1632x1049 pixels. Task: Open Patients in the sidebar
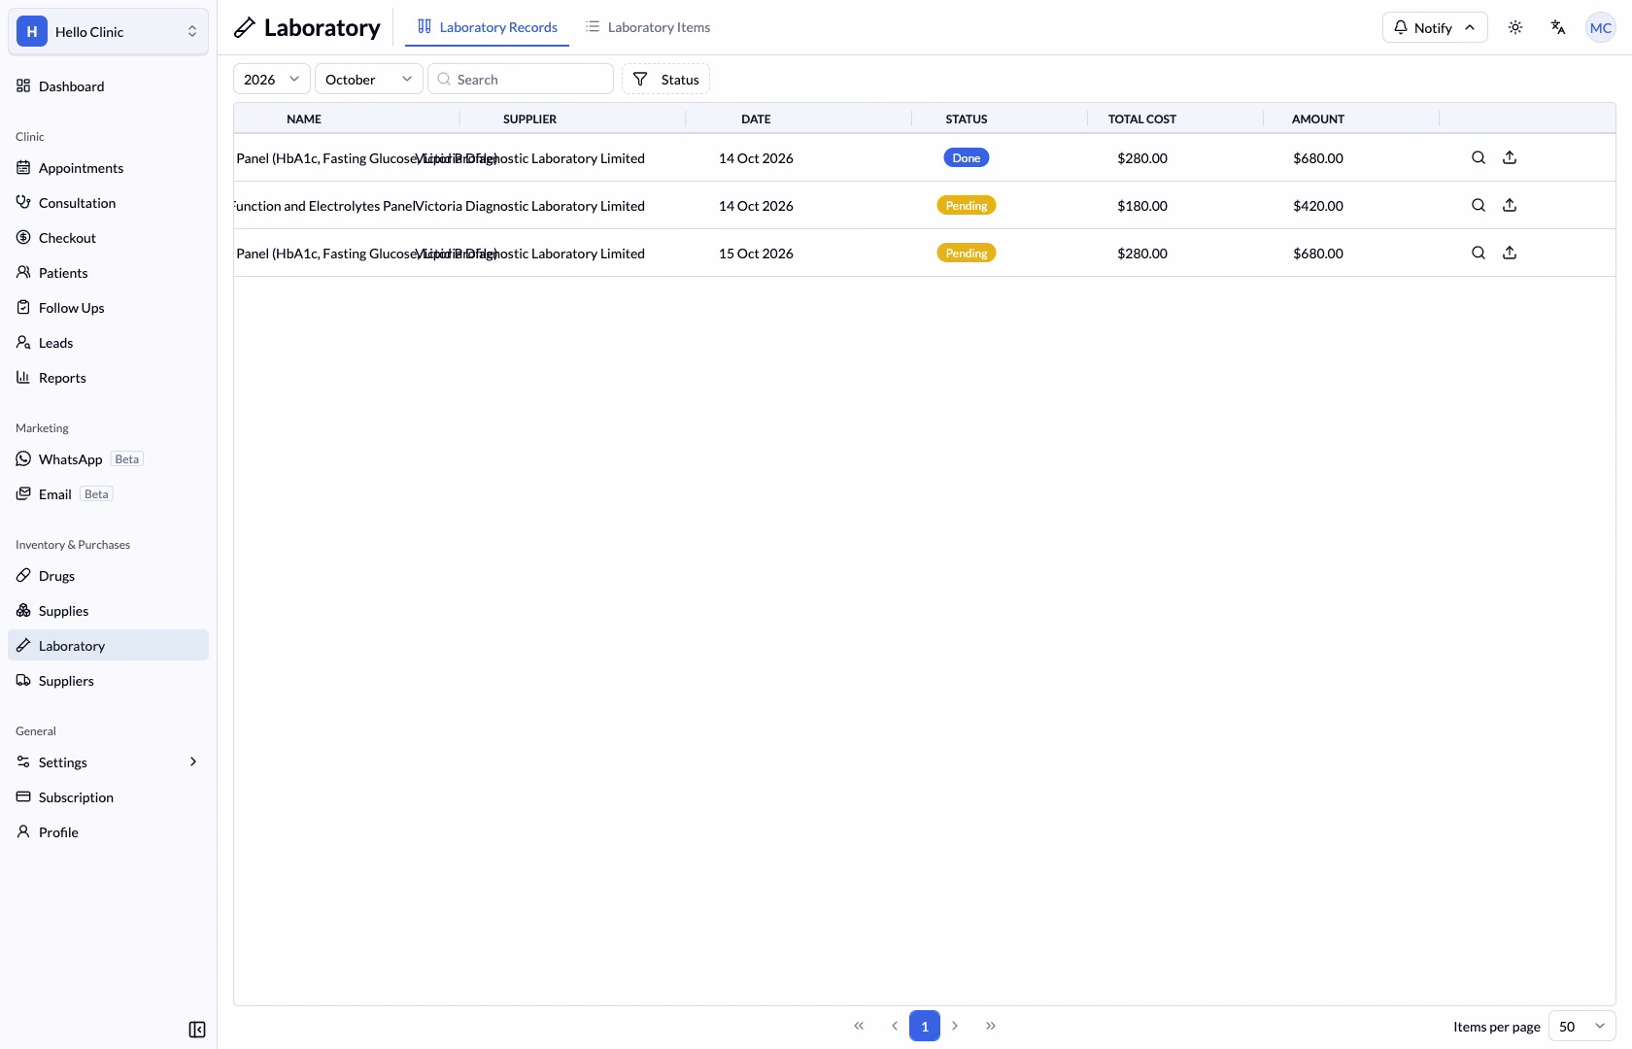click(x=108, y=273)
